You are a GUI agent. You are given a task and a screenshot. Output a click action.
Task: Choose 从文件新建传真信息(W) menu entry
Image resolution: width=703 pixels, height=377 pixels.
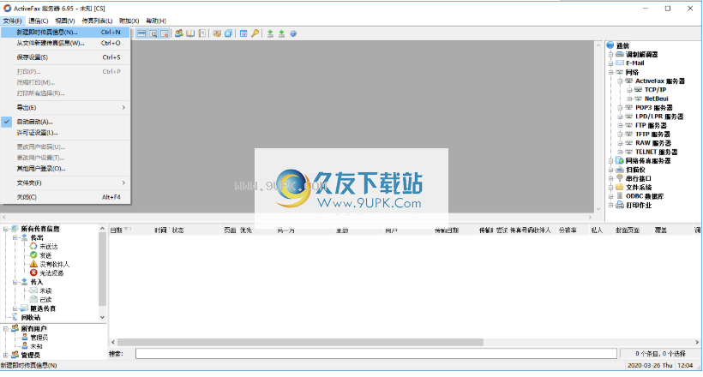[65, 43]
